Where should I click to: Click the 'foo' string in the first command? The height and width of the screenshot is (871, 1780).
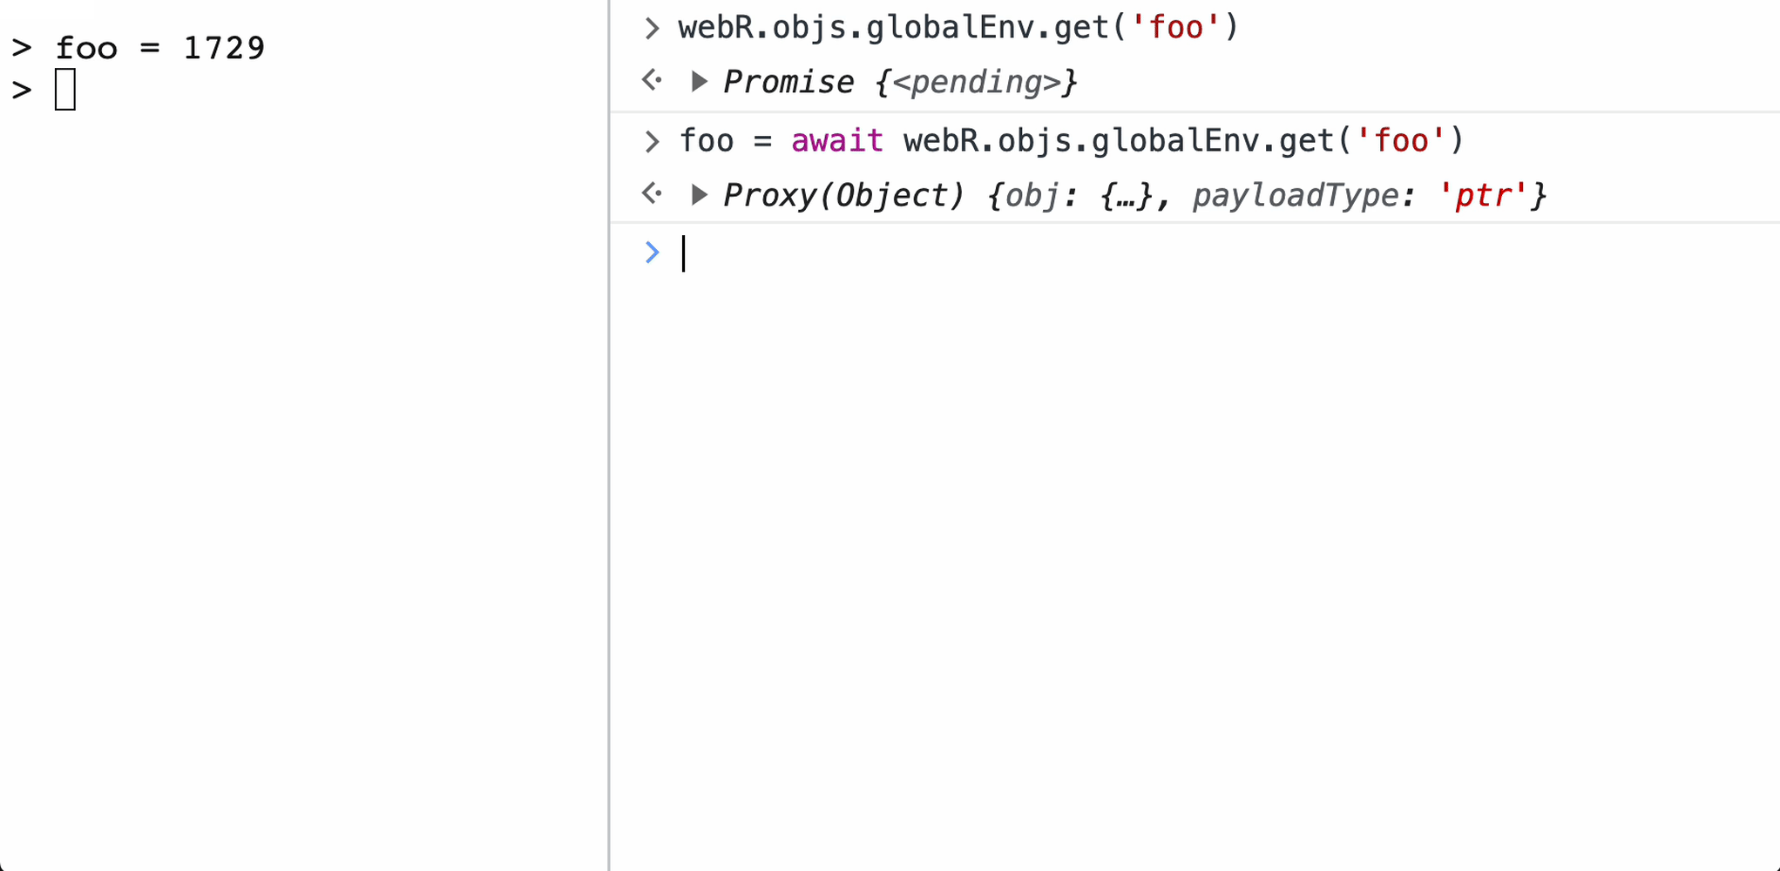pyautogui.click(x=1176, y=28)
